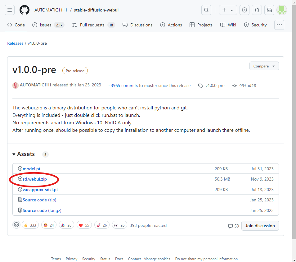Click the plus create-new icon

(x=224, y=10)
